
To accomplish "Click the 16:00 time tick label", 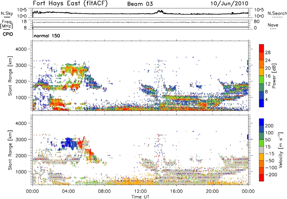I will tap(176, 191).
